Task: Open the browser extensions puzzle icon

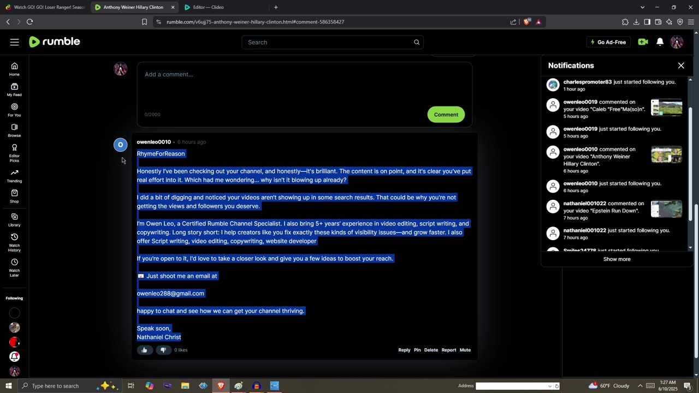Action: (x=625, y=22)
